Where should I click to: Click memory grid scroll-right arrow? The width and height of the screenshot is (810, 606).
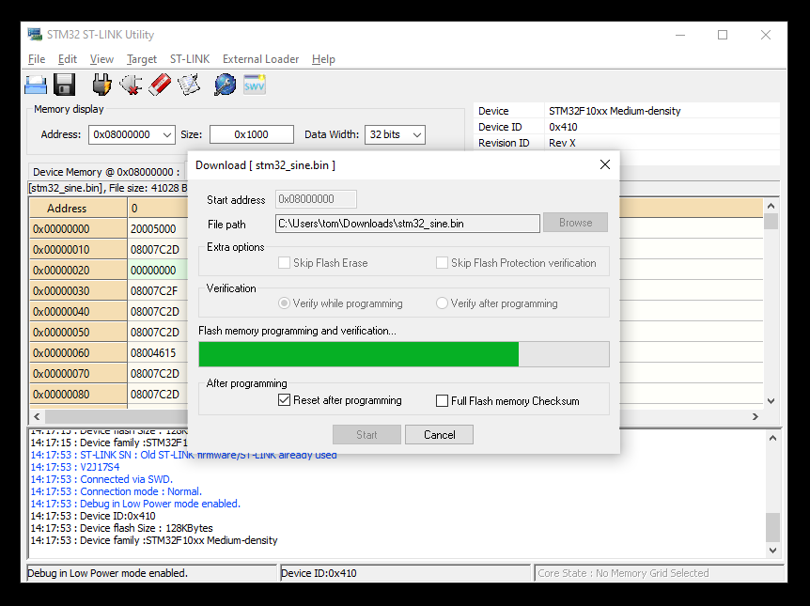tap(755, 416)
